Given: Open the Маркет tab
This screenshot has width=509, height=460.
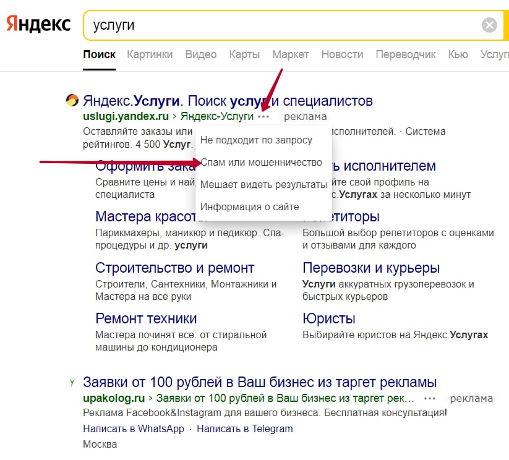Looking at the screenshot, I should pos(291,54).
